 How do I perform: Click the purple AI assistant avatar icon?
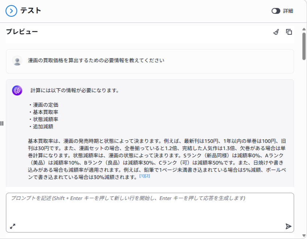click(17, 90)
